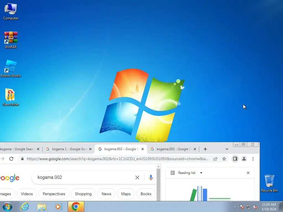Click the kogama.002 search field
The width and height of the screenshot is (283, 212).
click(x=85, y=177)
